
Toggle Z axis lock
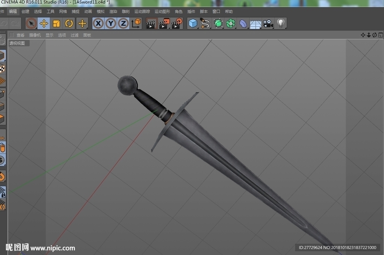(123, 24)
